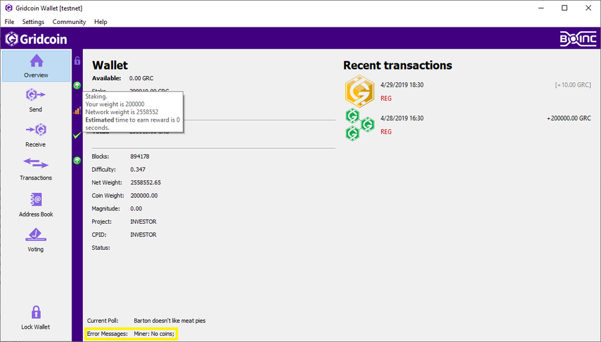Click the Wallet heading
The width and height of the screenshot is (601, 342).
[110, 65]
